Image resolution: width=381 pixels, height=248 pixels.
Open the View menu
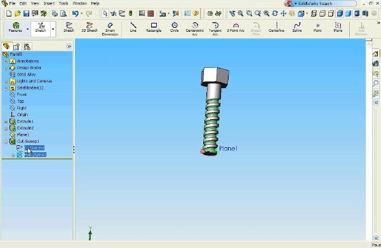pyautogui.click(x=35, y=3)
